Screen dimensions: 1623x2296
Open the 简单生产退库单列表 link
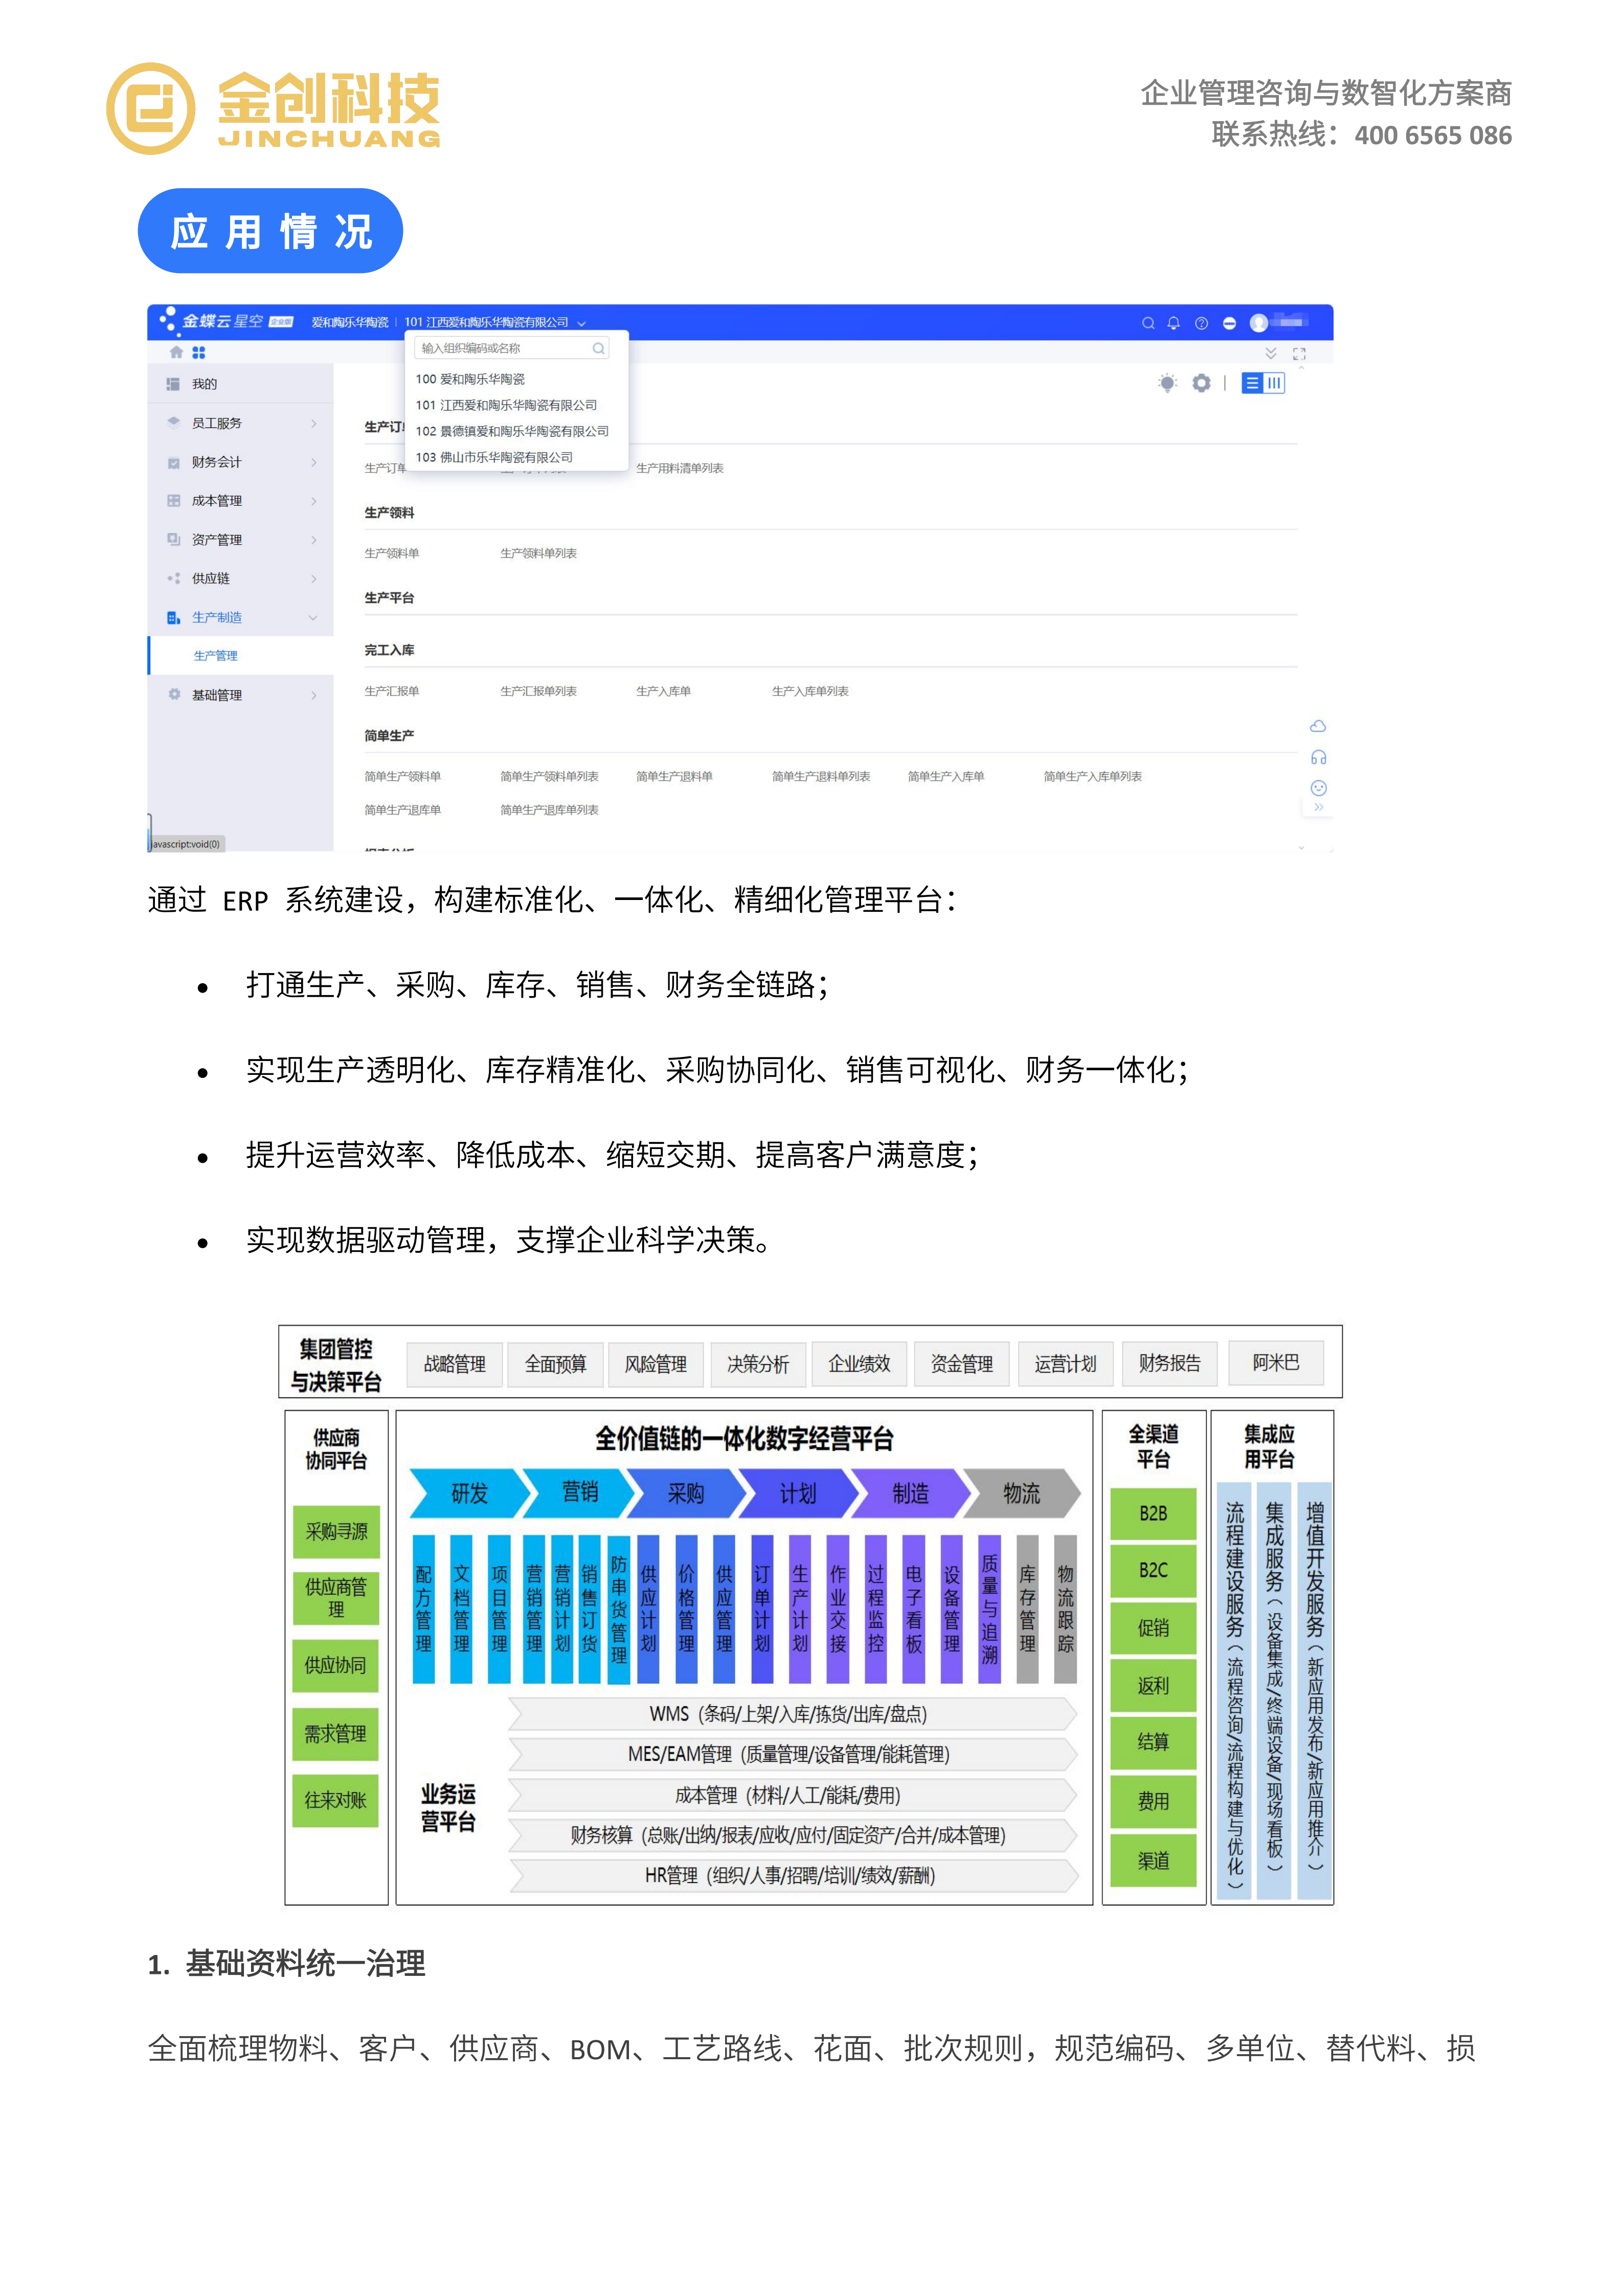pyautogui.click(x=549, y=810)
